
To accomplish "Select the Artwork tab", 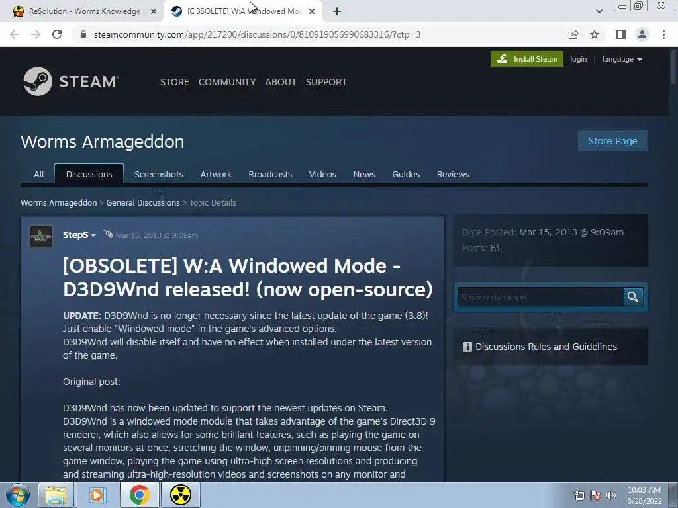I will click(x=216, y=174).
